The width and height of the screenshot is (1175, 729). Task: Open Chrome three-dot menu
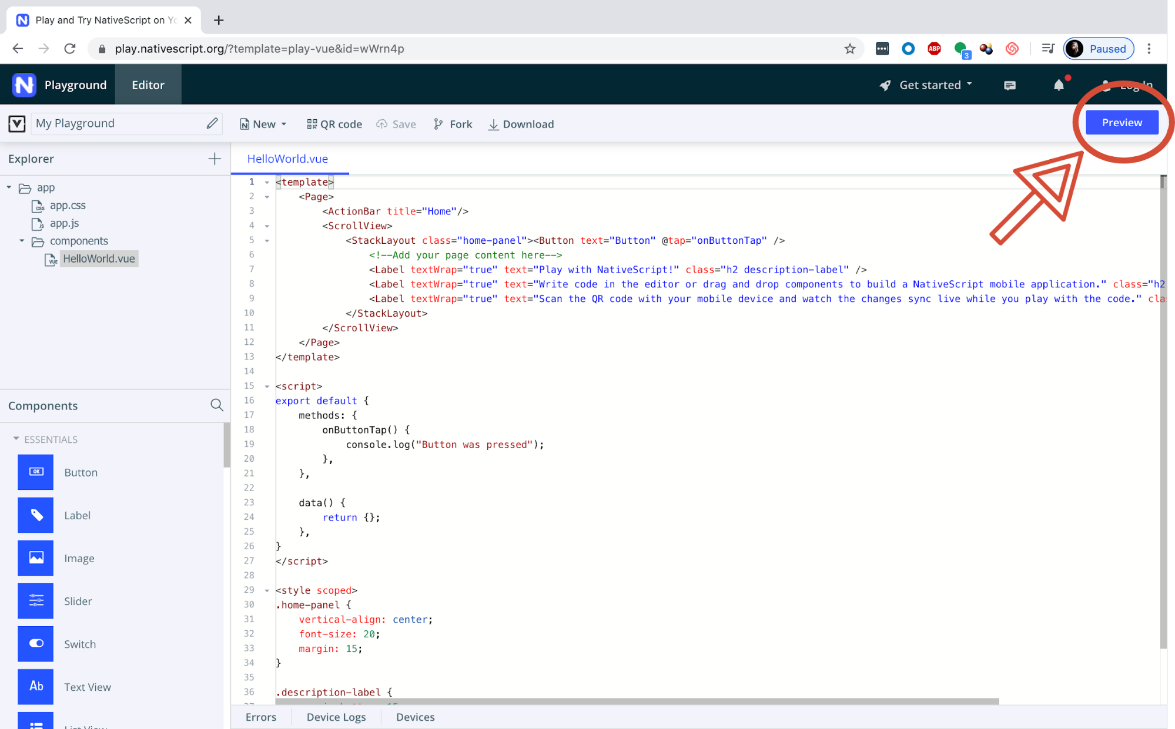tap(1149, 49)
